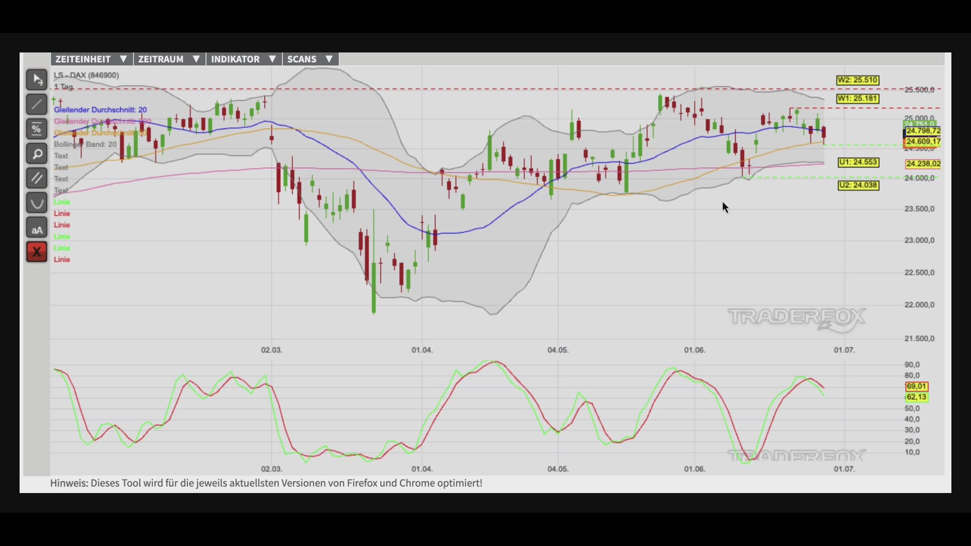The height and width of the screenshot is (546, 971).
Task: Click the 01.04. date label on price chart
Action: 422,350
